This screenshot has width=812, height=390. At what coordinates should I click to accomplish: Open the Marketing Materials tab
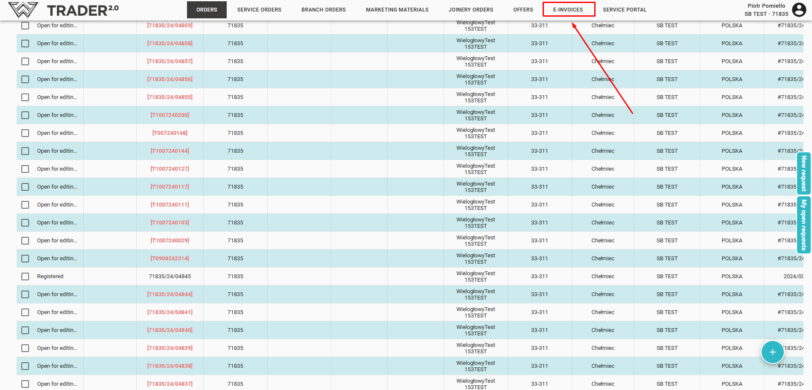click(397, 9)
